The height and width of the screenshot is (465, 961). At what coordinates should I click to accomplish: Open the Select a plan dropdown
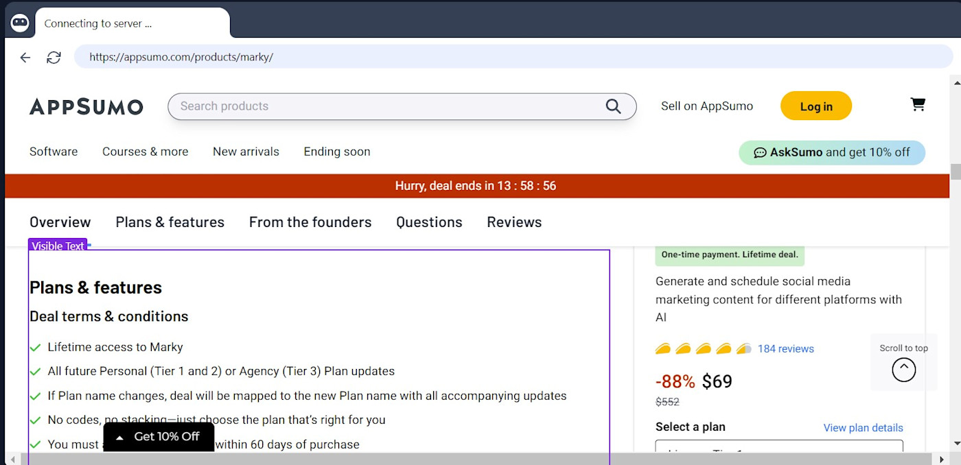pyautogui.click(x=779, y=446)
